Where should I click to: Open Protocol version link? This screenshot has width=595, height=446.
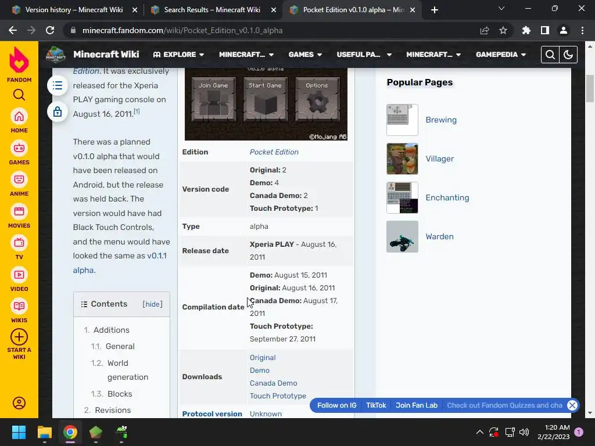[x=212, y=413]
